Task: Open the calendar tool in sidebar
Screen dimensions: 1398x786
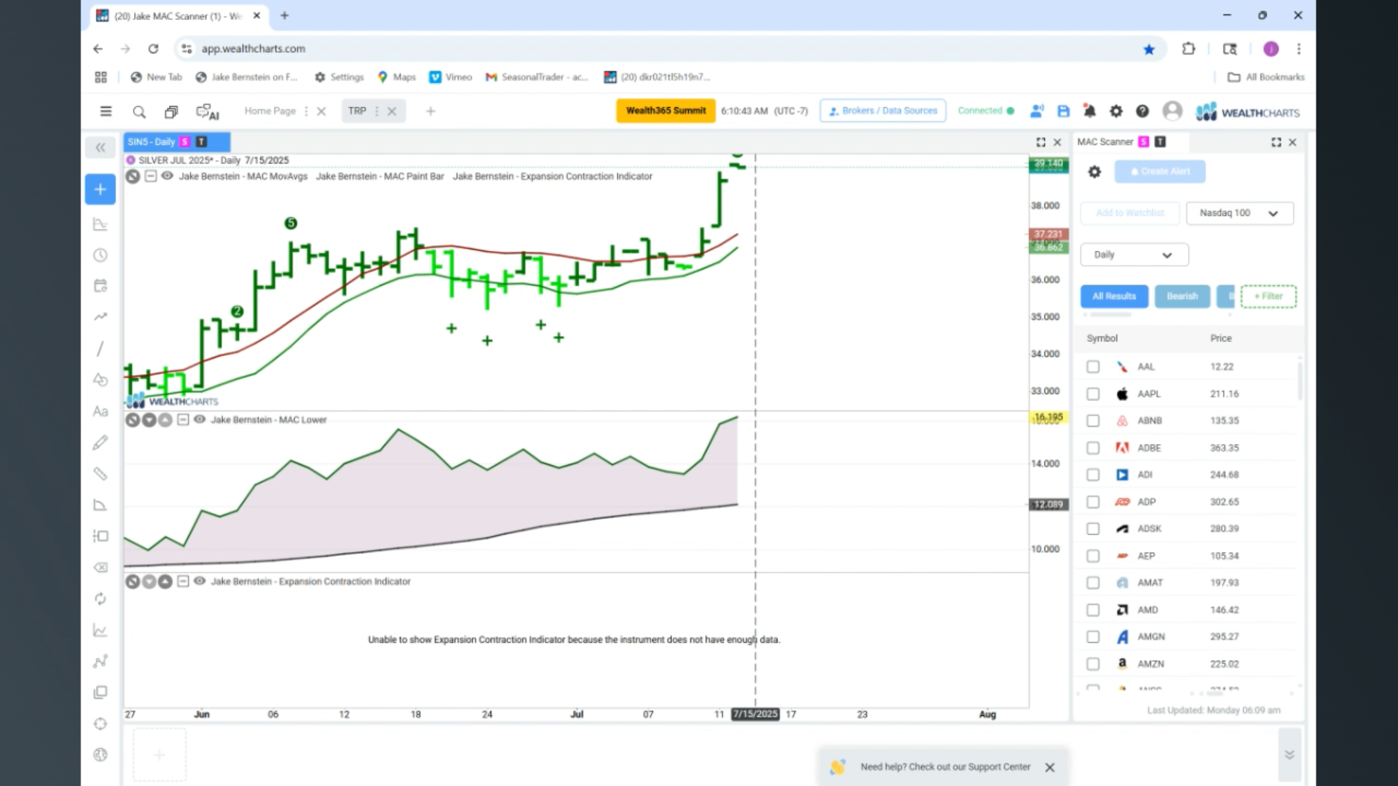Action: 100,286
